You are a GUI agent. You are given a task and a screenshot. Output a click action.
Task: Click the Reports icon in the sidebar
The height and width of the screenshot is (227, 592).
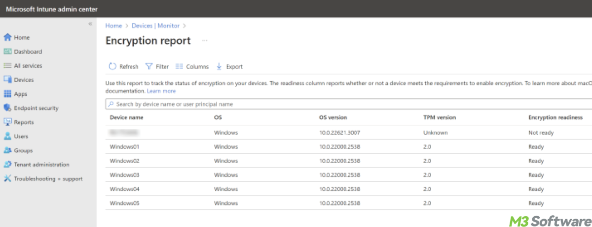pos(7,122)
